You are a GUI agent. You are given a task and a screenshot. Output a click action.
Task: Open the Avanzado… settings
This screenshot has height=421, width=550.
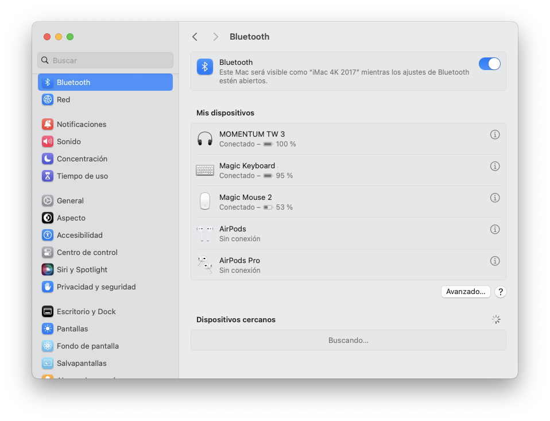(x=466, y=292)
